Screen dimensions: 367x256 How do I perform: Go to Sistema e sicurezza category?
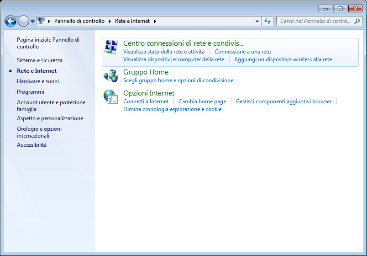(40, 60)
